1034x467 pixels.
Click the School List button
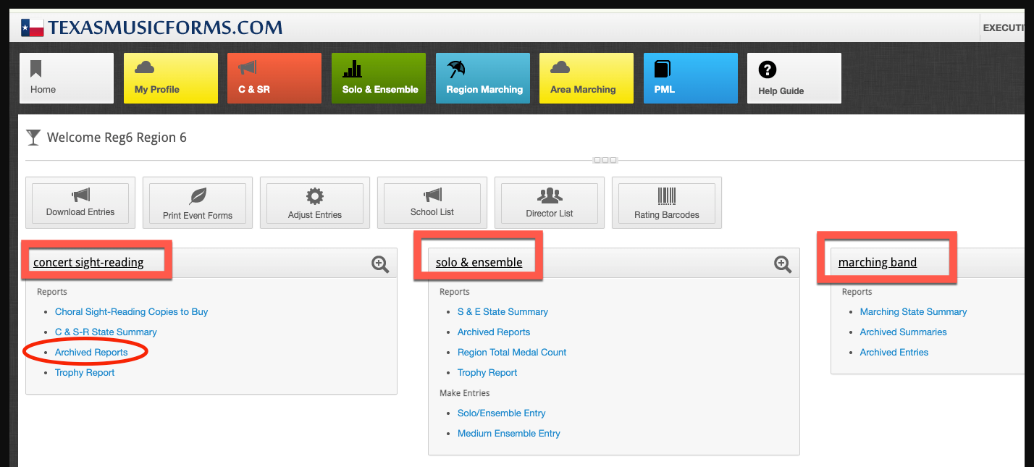click(x=432, y=203)
